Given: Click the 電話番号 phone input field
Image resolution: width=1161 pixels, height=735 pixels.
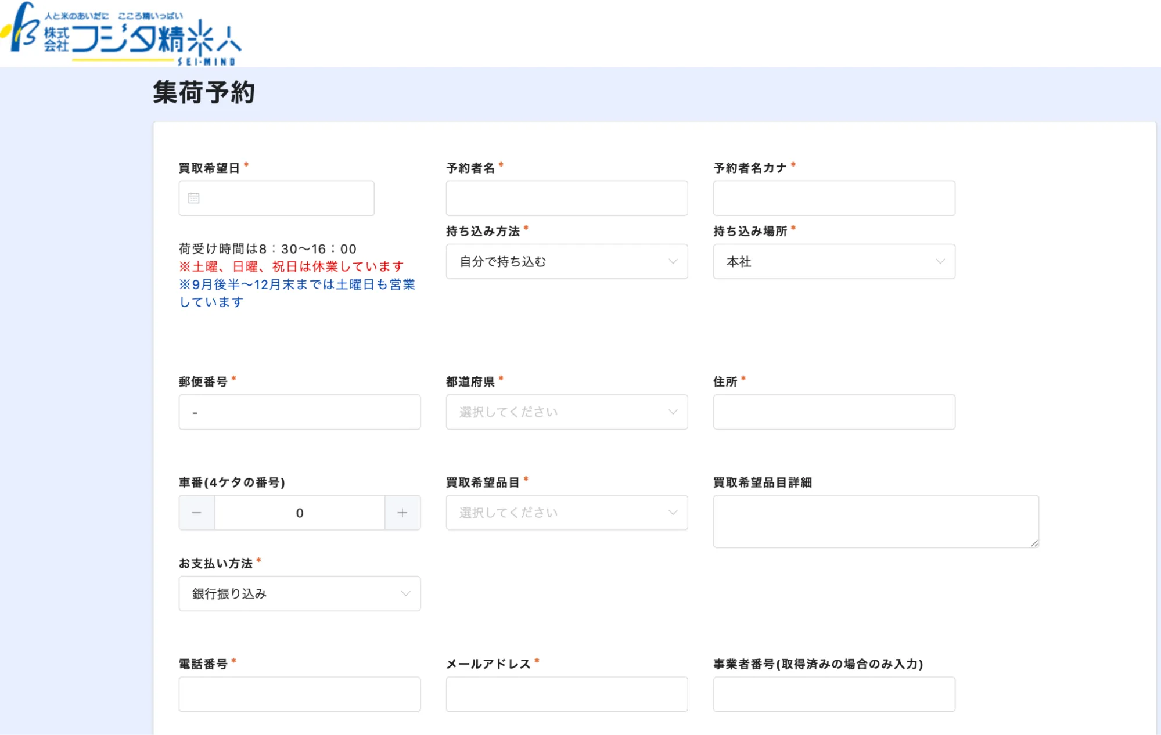Looking at the screenshot, I should coord(299,694).
